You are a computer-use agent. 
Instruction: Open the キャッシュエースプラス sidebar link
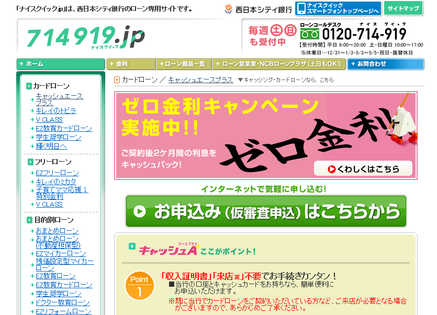click(x=59, y=99)
